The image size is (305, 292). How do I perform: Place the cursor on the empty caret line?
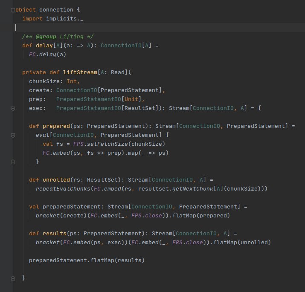point(160,28)
